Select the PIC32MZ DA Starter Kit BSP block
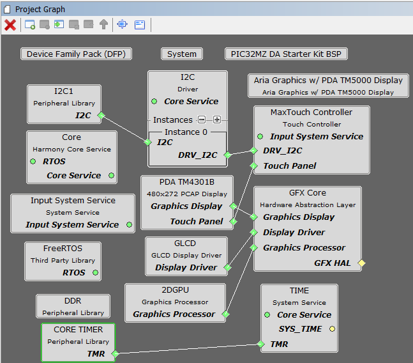 (286, 54)
